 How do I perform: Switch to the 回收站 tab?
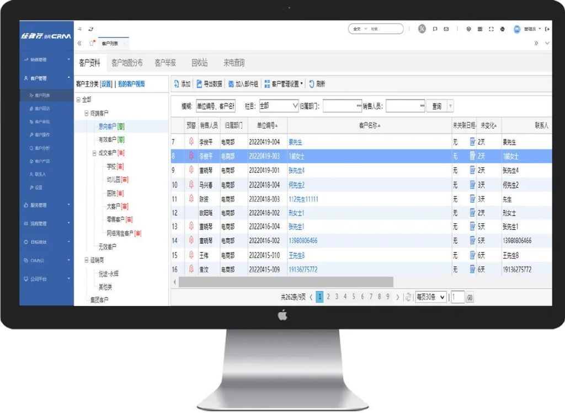tap(201, 62)
